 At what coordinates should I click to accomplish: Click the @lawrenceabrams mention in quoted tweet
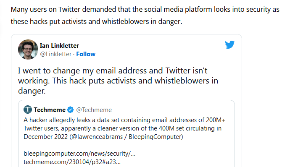97,137
